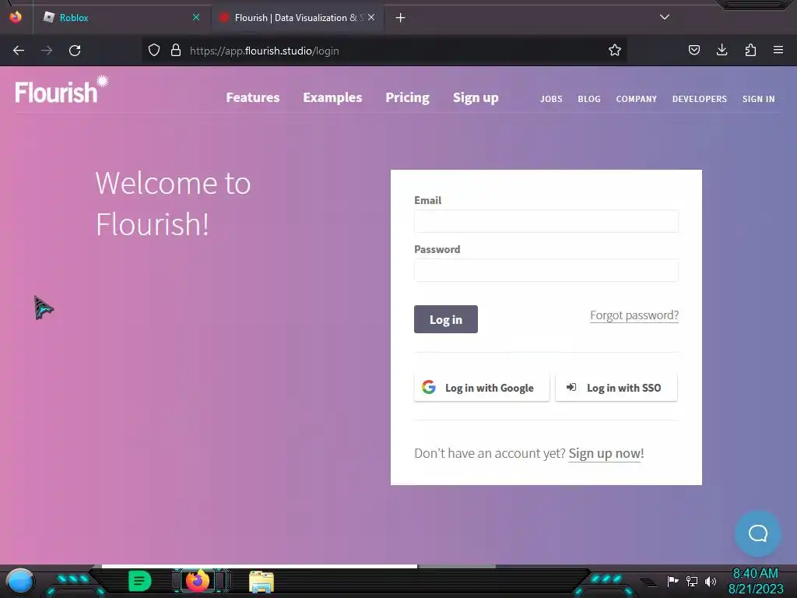Expand the list all tabs chevron
797x598 pixels.
tap(665, 17)
